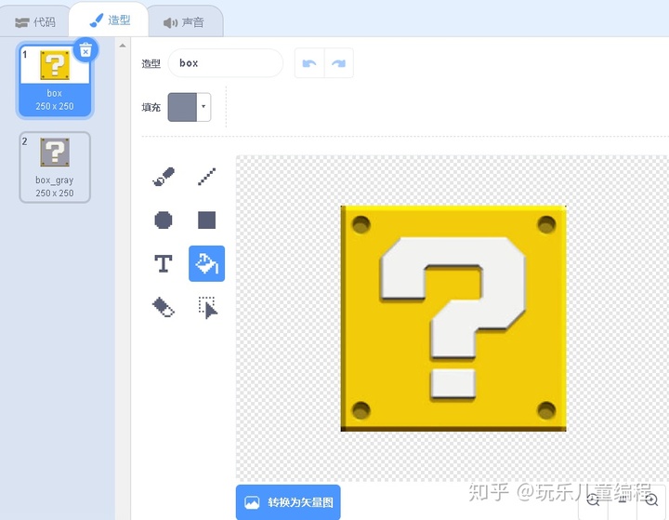Click the gray fill color swatch
Image resolution: width=669 pixels, height=520 pixels.
click(x=182, y=107)
